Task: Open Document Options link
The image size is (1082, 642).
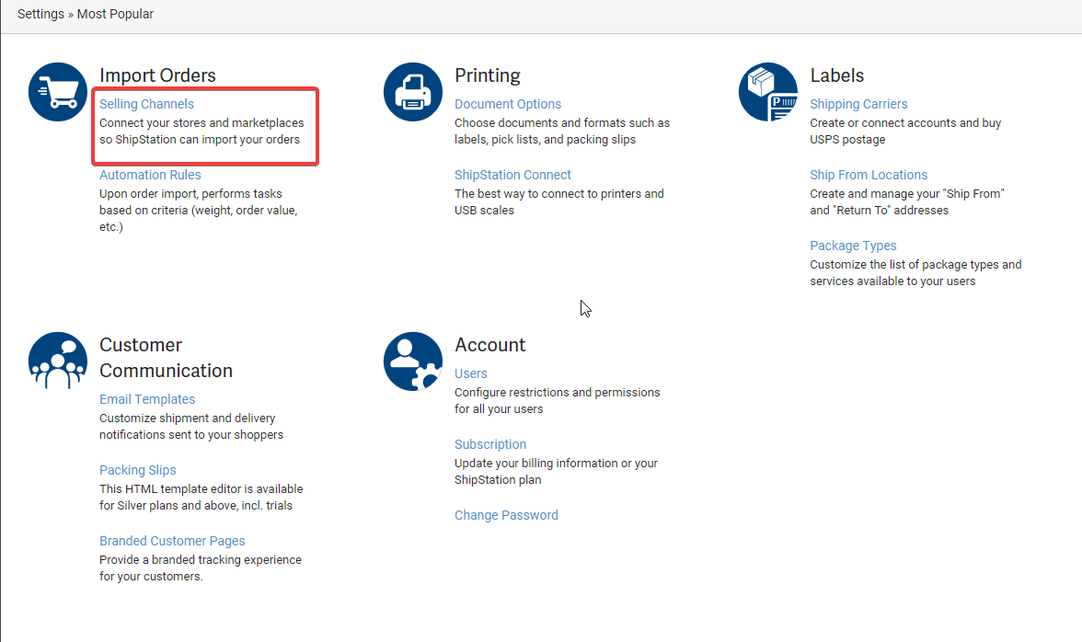Action: [508, 104]
